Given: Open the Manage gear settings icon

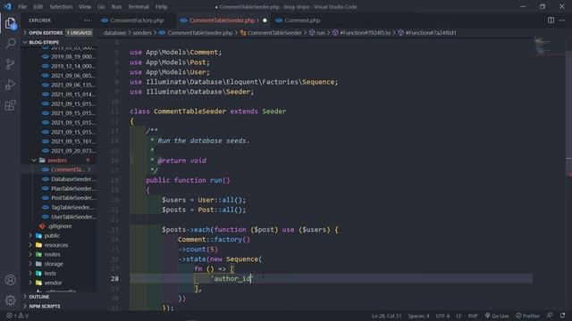Looking at the screenshot, I should (x=10, y=300).
